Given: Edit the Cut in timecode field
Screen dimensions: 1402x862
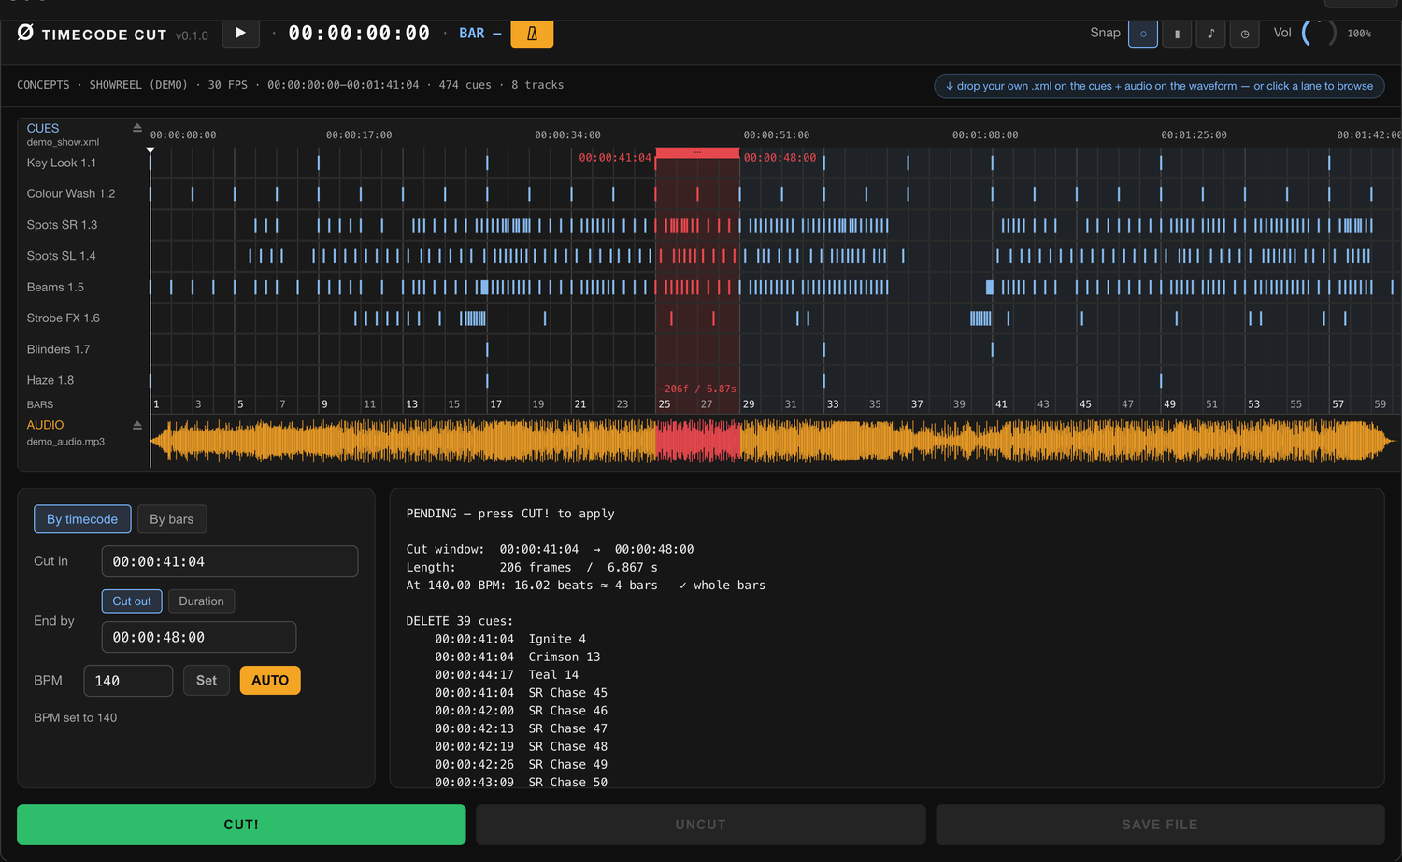Looking at the screenshot, I should [230, 561].
